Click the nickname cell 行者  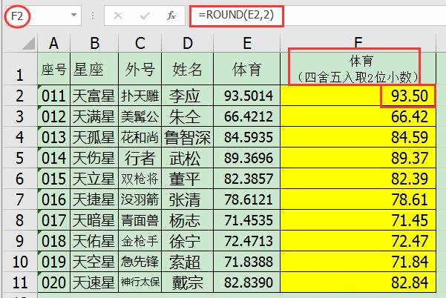(140, 158)
